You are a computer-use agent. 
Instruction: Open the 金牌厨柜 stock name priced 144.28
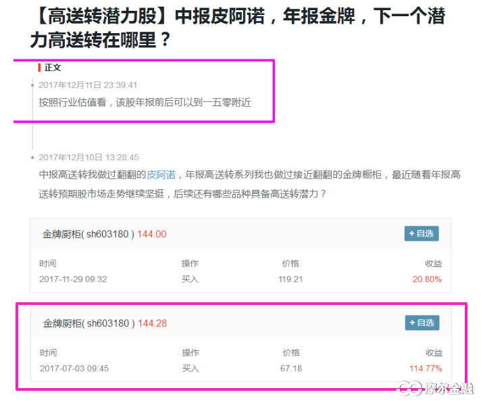[x=89, y=324]
